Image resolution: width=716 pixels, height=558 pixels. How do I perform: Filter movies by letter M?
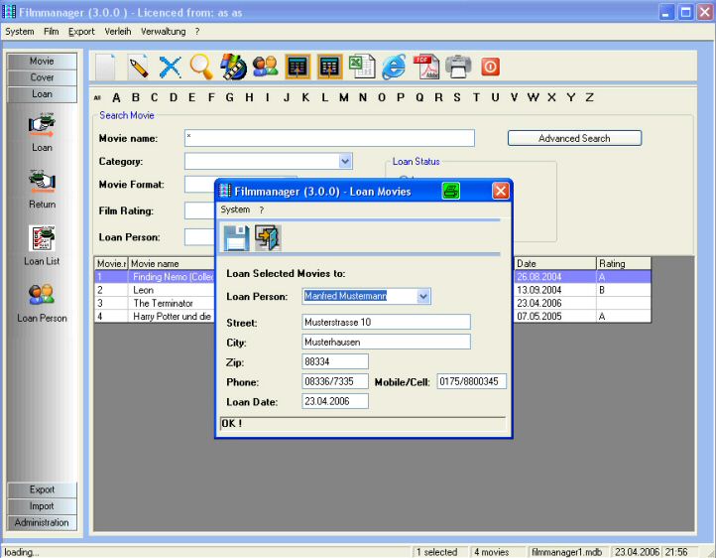tap(343, 97)
